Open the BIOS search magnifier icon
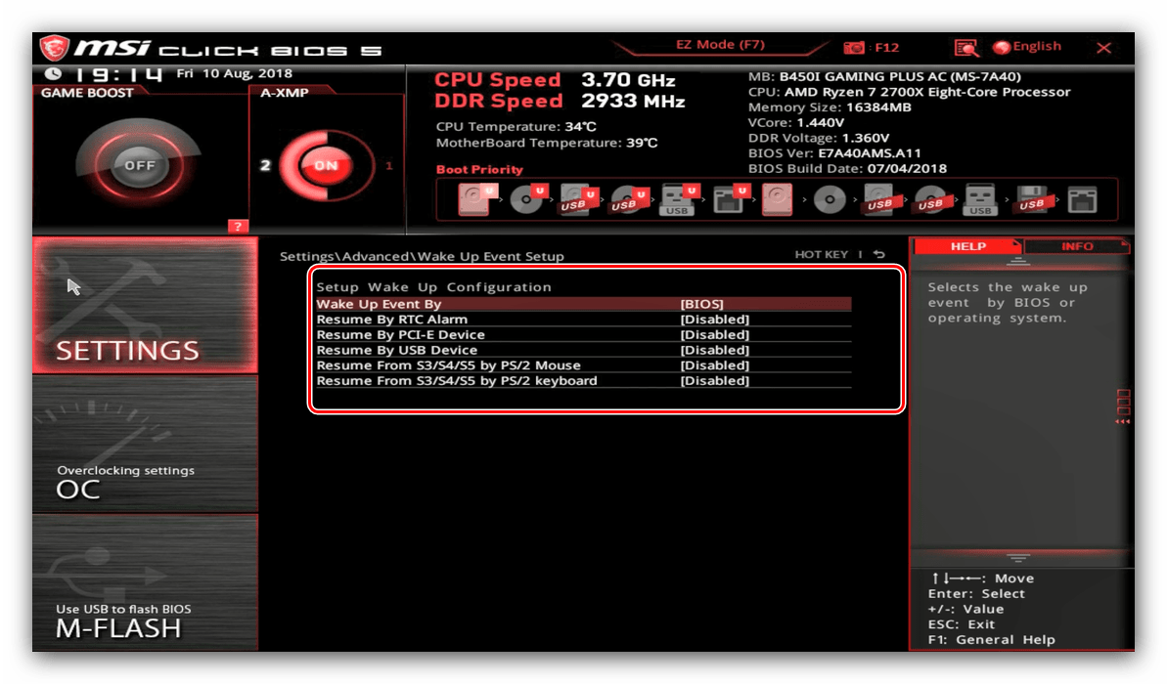The height and width of the screenshot is (684, 1167). [x=966, y=47]
